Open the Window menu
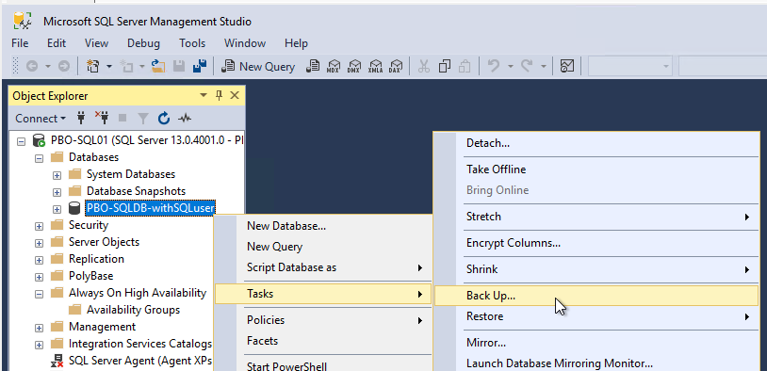The height and width of the screenshot is (371, 767). [245, 43]
